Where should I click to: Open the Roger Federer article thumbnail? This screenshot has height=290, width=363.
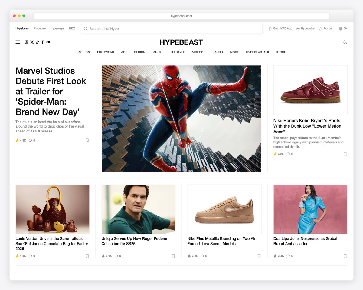[x=138, y=209]
